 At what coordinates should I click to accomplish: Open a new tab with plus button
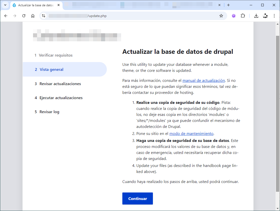[x=228, y=5]
